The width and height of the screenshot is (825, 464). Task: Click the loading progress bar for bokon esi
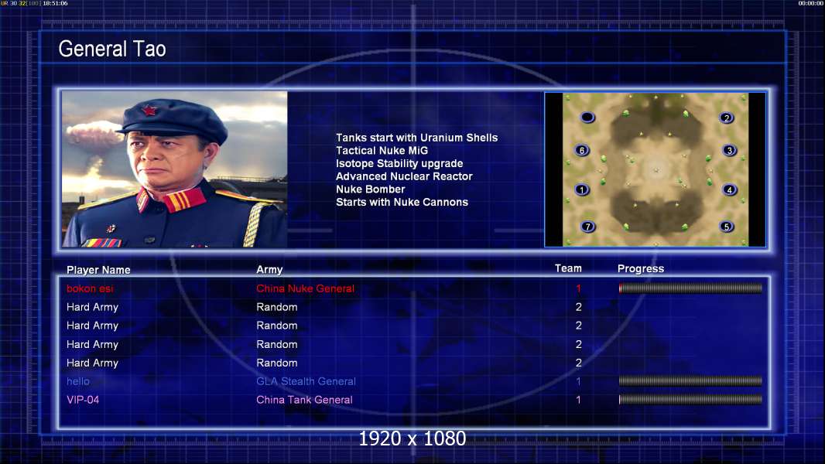[690, 288]
